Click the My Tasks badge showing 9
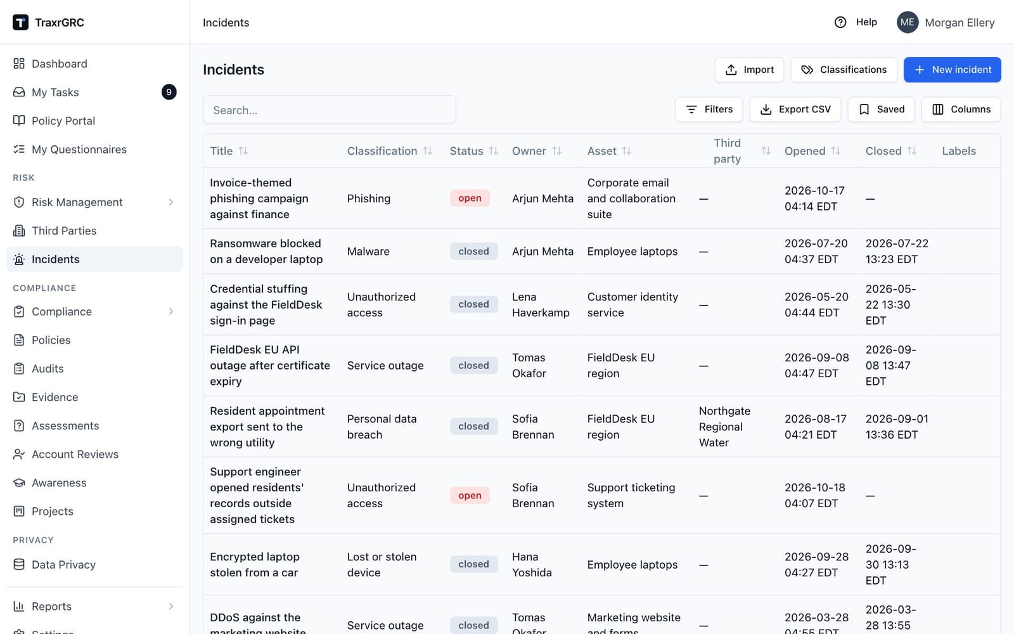This screenshot has width=1014, height=634. click(x=169, y=92)
